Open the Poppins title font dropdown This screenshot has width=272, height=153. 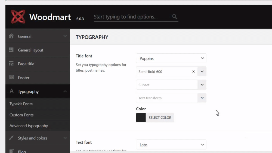tap(171, 59)
